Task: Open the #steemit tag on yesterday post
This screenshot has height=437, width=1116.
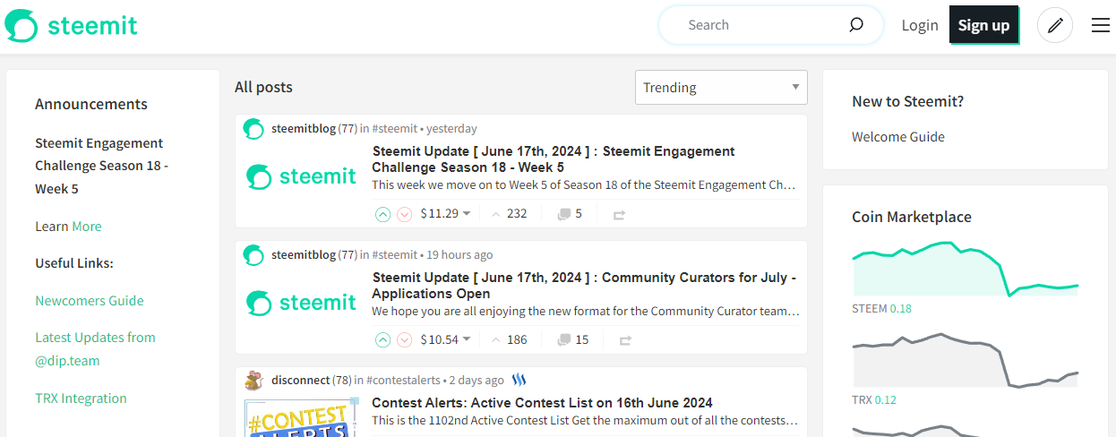Action: pyautogui.click(x=395, y=129)
